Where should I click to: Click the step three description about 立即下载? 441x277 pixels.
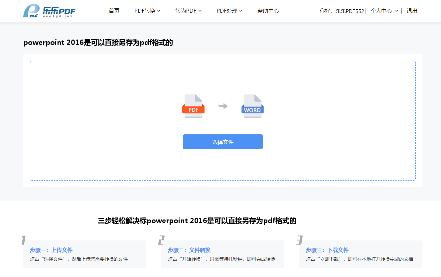pos(360,259)
